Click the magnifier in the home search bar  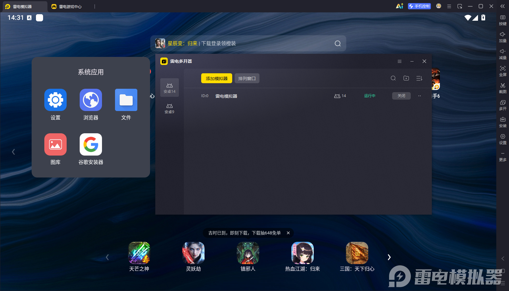click(x=338, y=44)
